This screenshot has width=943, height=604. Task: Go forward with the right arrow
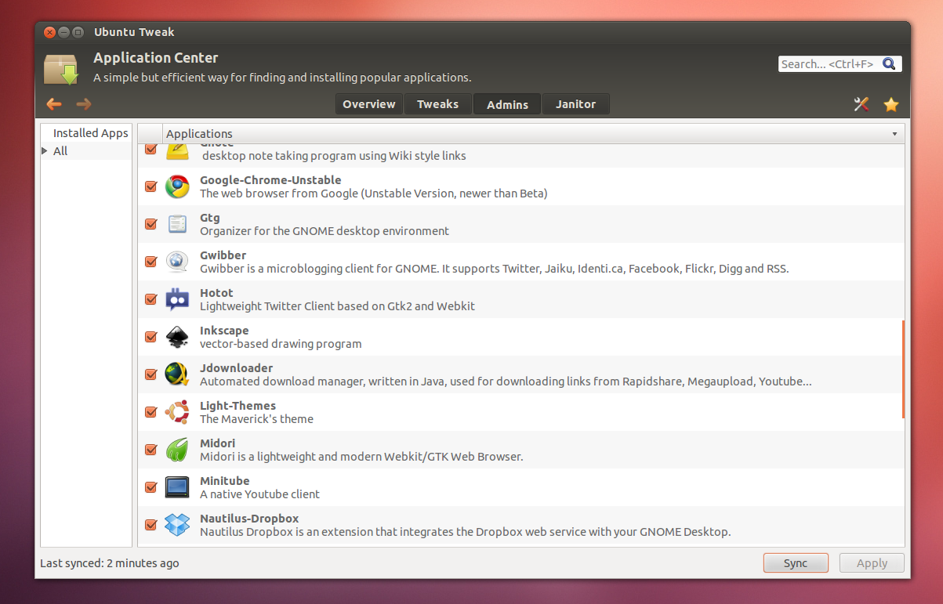click(84, 104)
